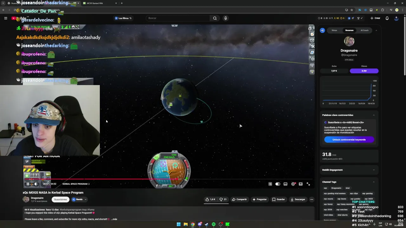Open File Explorer from the taskbar
The width and height of the screenshot is (406, 228).
(x=186, y=224)
